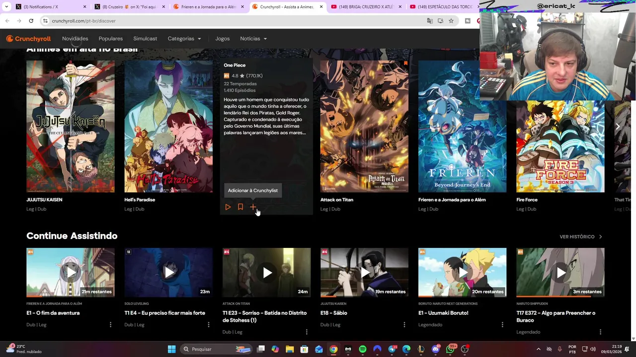Open options menu for Jujutsu Kaisen E18
636x357 pixels.
[x=404, y=325]
